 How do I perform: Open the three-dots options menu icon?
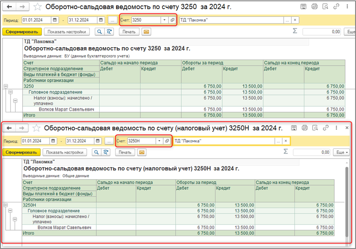tap(348, 6)
